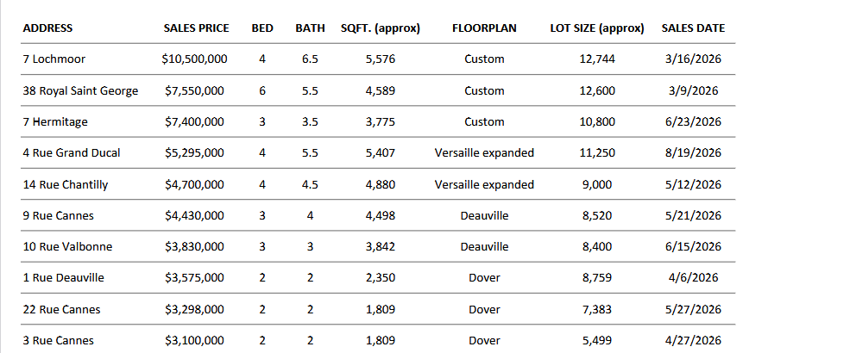Image resolution: width=850 pixels, height=353 pixels.
Task: Select the 7 Lochmoor address cell
Action: point(54,59)
